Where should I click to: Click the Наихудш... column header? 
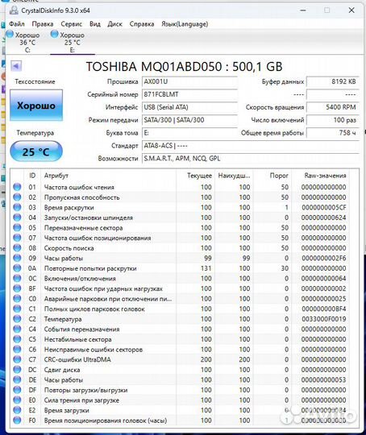pyautogui.click(x=234, y=176)
